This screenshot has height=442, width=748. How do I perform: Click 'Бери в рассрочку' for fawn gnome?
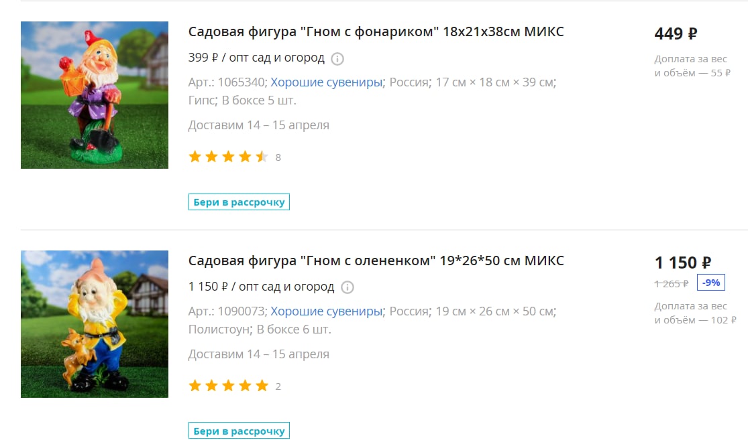click(239, 431)
